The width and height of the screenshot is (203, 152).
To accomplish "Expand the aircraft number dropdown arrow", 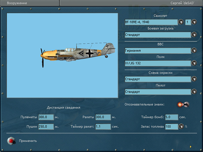I will (194, 22).
